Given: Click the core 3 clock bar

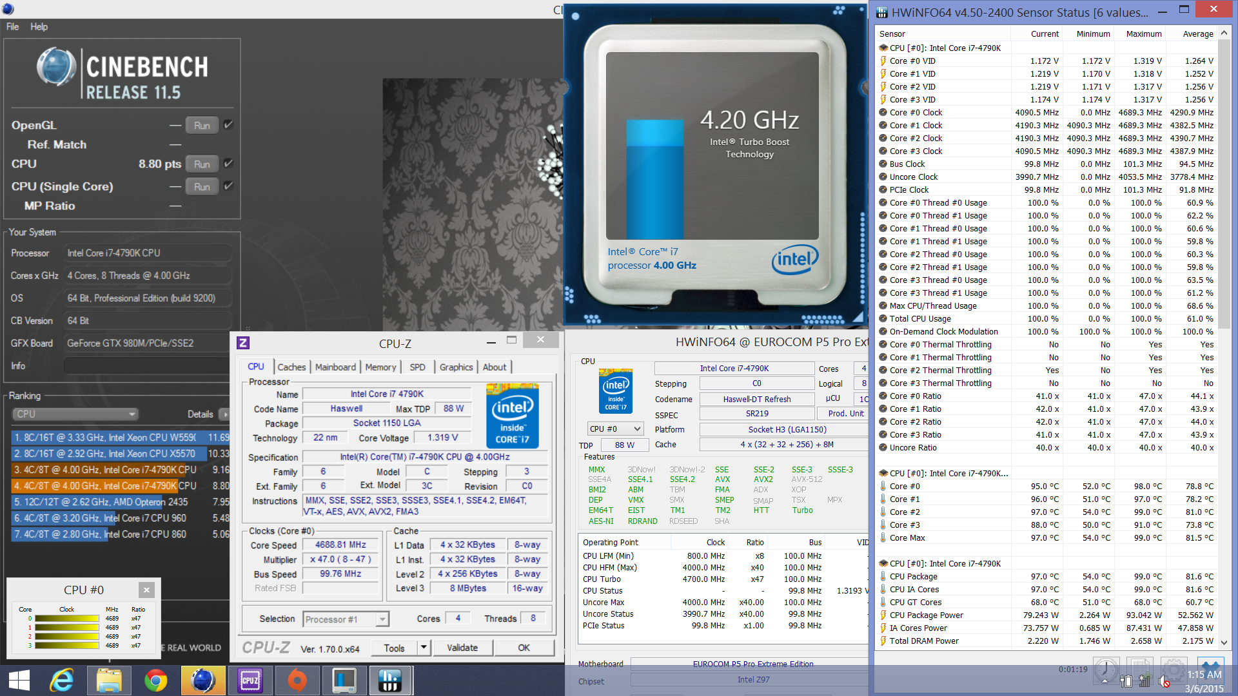Looking at the screenshot, I should [67, 645].
